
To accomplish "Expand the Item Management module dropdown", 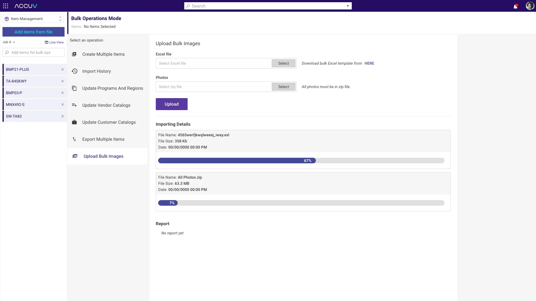I will pyautogui.click(x=33, y=19).
